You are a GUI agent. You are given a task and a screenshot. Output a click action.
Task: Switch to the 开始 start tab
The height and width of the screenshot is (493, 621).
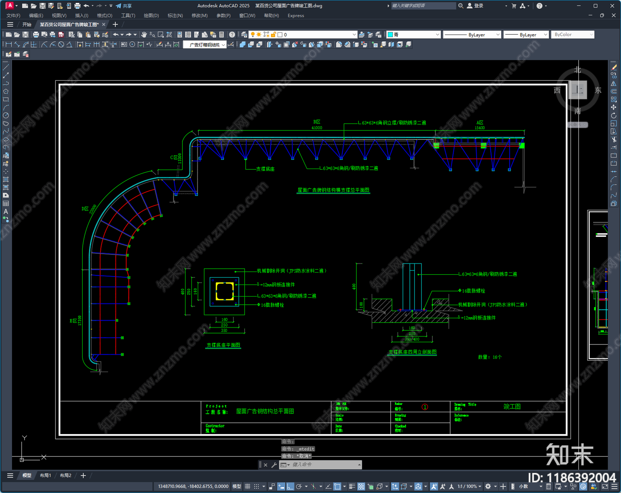27,24
